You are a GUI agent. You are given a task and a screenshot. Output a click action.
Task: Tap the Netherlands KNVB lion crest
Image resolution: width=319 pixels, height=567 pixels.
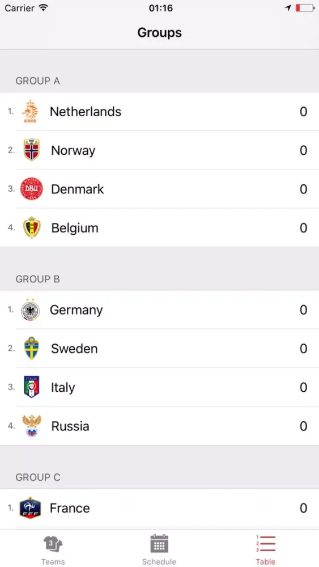[31, 111]
